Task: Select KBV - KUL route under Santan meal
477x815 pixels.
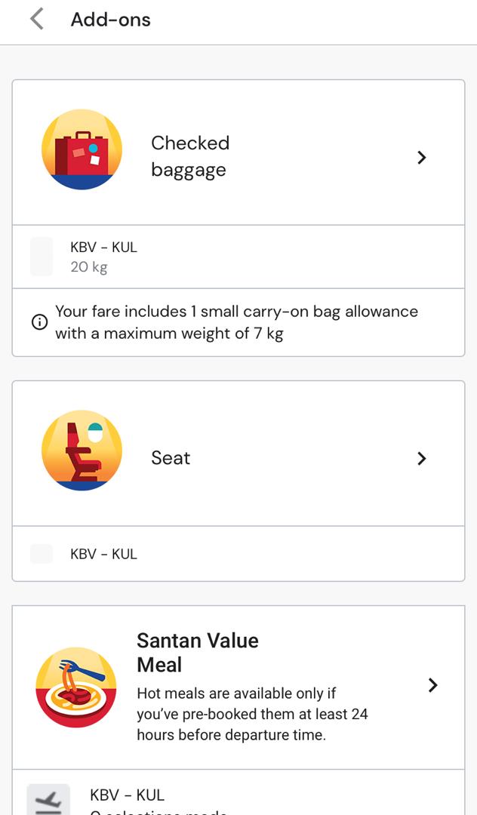Action: tap(127, 795)
